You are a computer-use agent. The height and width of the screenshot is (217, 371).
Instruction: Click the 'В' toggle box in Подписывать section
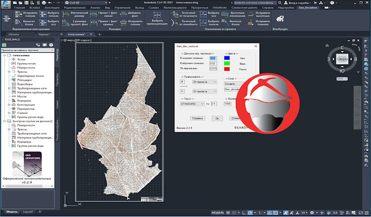point(182,82)
